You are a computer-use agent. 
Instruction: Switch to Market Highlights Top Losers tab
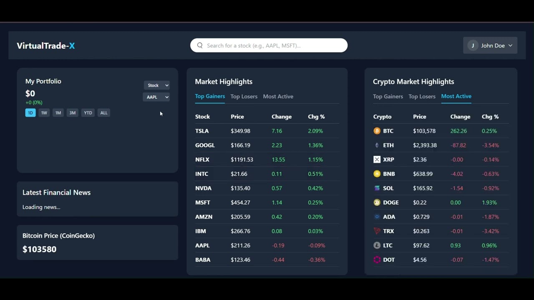pyautogui.click(x=244, y=97)
